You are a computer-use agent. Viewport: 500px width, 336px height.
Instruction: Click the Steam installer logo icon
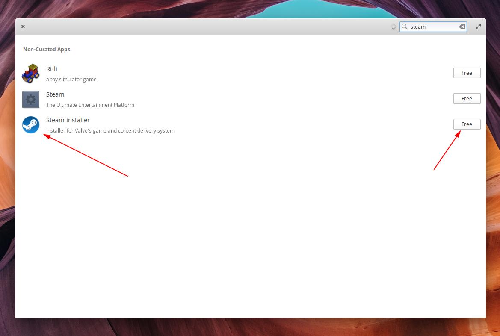(x=31, y=125)
